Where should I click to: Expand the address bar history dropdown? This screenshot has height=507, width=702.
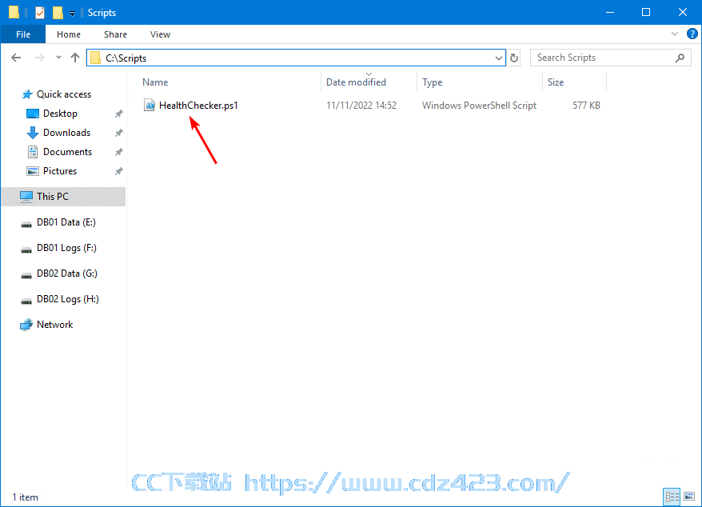(499, 58)
